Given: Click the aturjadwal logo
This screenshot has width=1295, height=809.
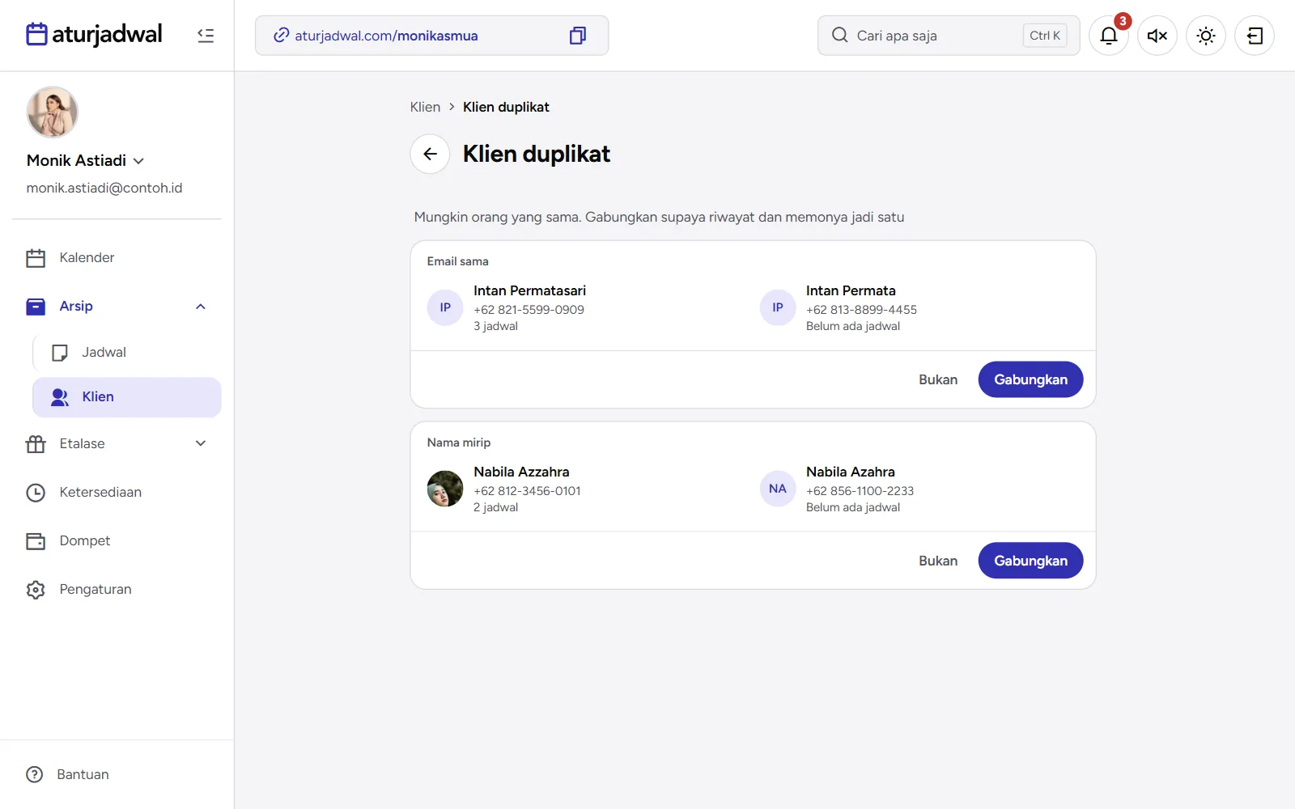Looking at the screenshot, I should tap(95, 34).
